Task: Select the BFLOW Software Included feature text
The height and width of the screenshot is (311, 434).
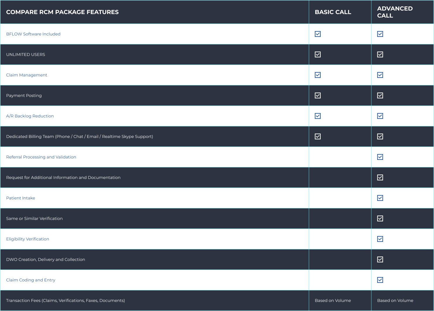Action: click(33, 34)
